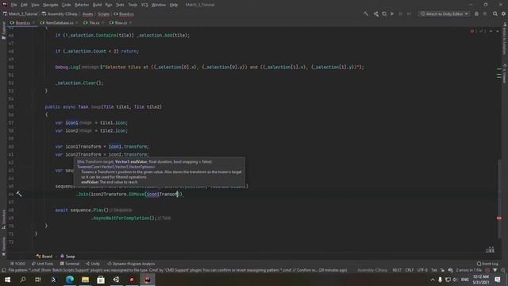This screenshot has width=508, height=286.
Task: Open the Unity tool window
Action: coord(93,264)
